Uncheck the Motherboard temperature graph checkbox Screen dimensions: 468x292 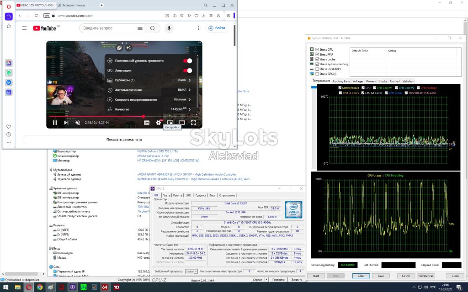[x=340, y=88]
